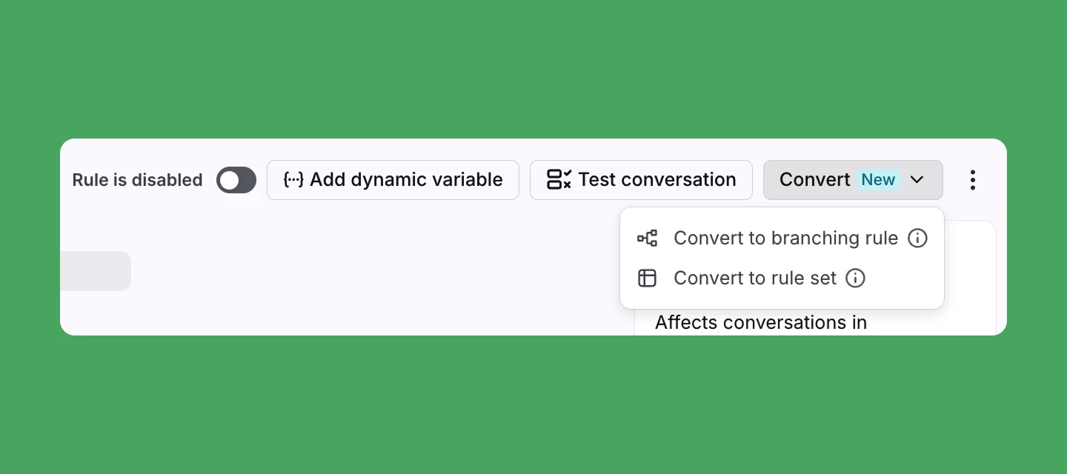
Task: Click the branching rule icon in the menu
Action: coord(648,238)
